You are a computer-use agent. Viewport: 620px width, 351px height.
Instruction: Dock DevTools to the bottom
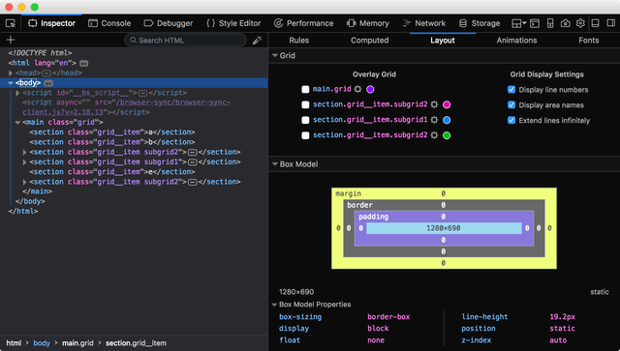pyautogui.click(x=595, y=23)
